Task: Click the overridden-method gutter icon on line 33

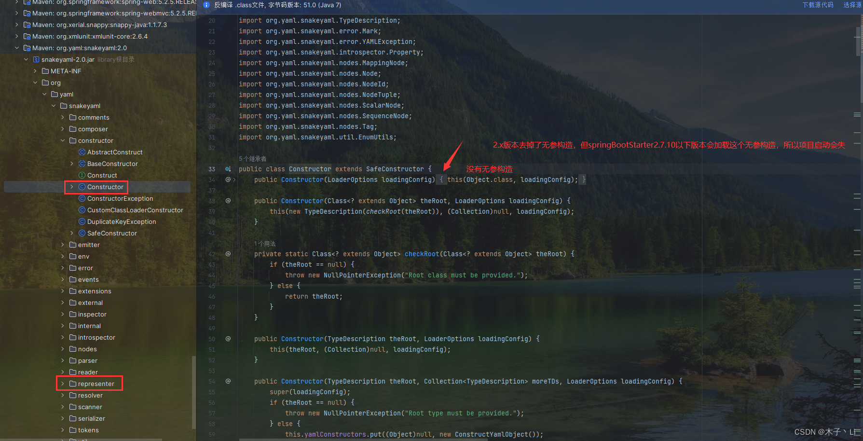Action: (227, 169)
